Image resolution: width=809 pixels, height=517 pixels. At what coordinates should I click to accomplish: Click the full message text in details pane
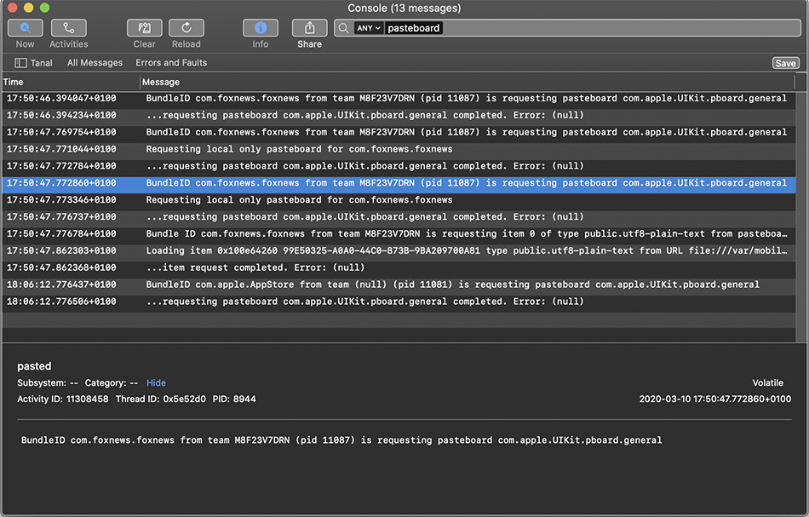click(341, 440)
